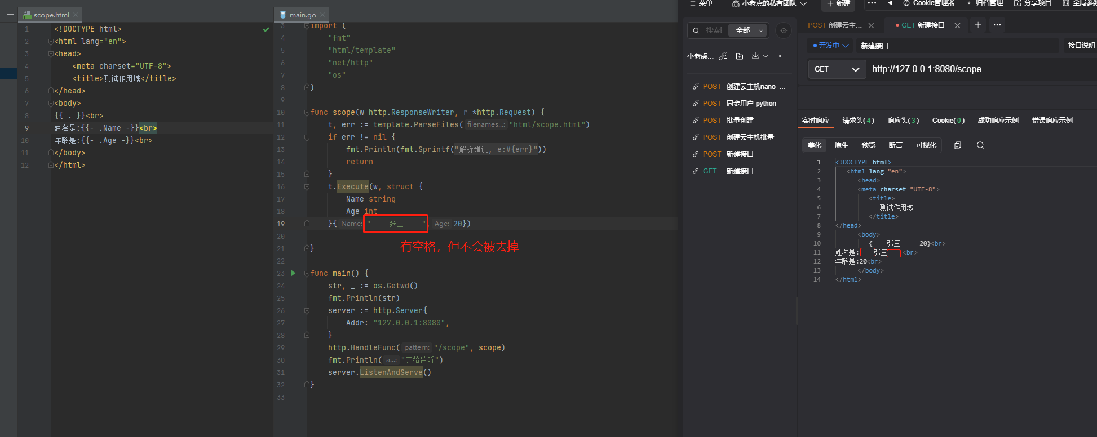
Task: Open the top bar three-dot more menu
Action: coord(872,3)
